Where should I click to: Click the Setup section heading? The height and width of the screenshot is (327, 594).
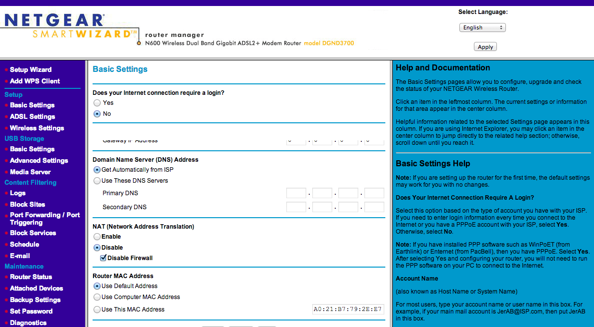[13, 94]
